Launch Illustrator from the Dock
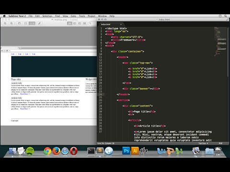 135,150
